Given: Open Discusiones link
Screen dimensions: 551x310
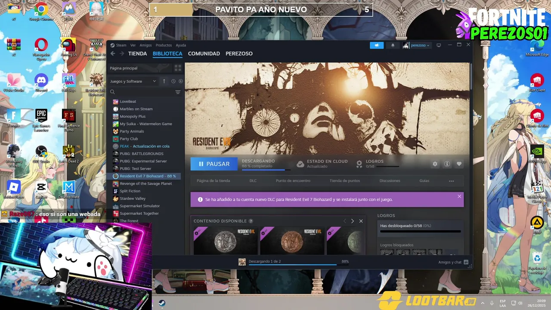Looking at the screenshot, I should tap(390, 181).
